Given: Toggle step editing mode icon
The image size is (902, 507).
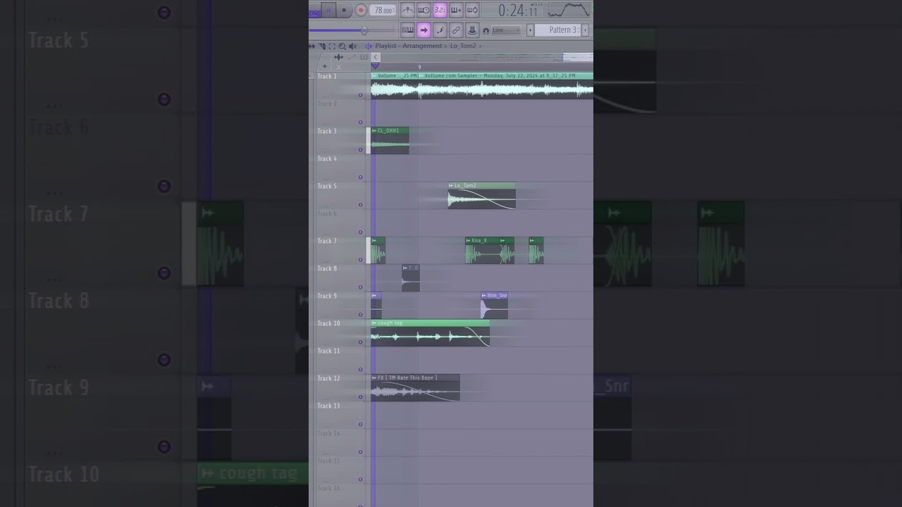Looking at the screenshot, I should coord(440,30).
